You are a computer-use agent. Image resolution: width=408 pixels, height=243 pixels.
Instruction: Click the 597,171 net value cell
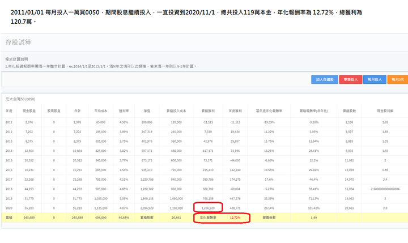click(147, 151)
